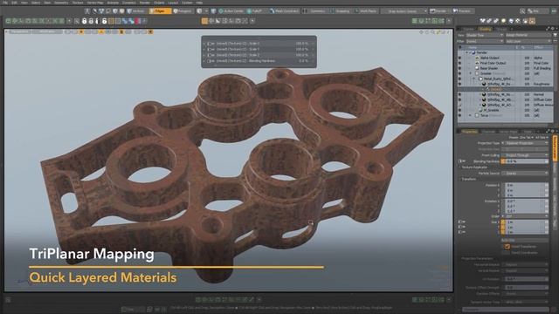Click the Properties panel gear settings icon
Image resolution: width=559 pixels, height=314 pixels.
tap(553, 131)
